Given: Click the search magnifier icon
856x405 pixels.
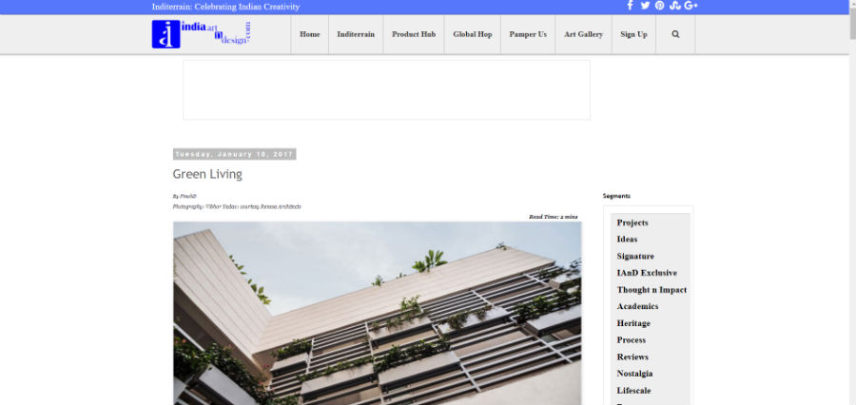Looking at the screenshot, I should [x=675, y=34].
